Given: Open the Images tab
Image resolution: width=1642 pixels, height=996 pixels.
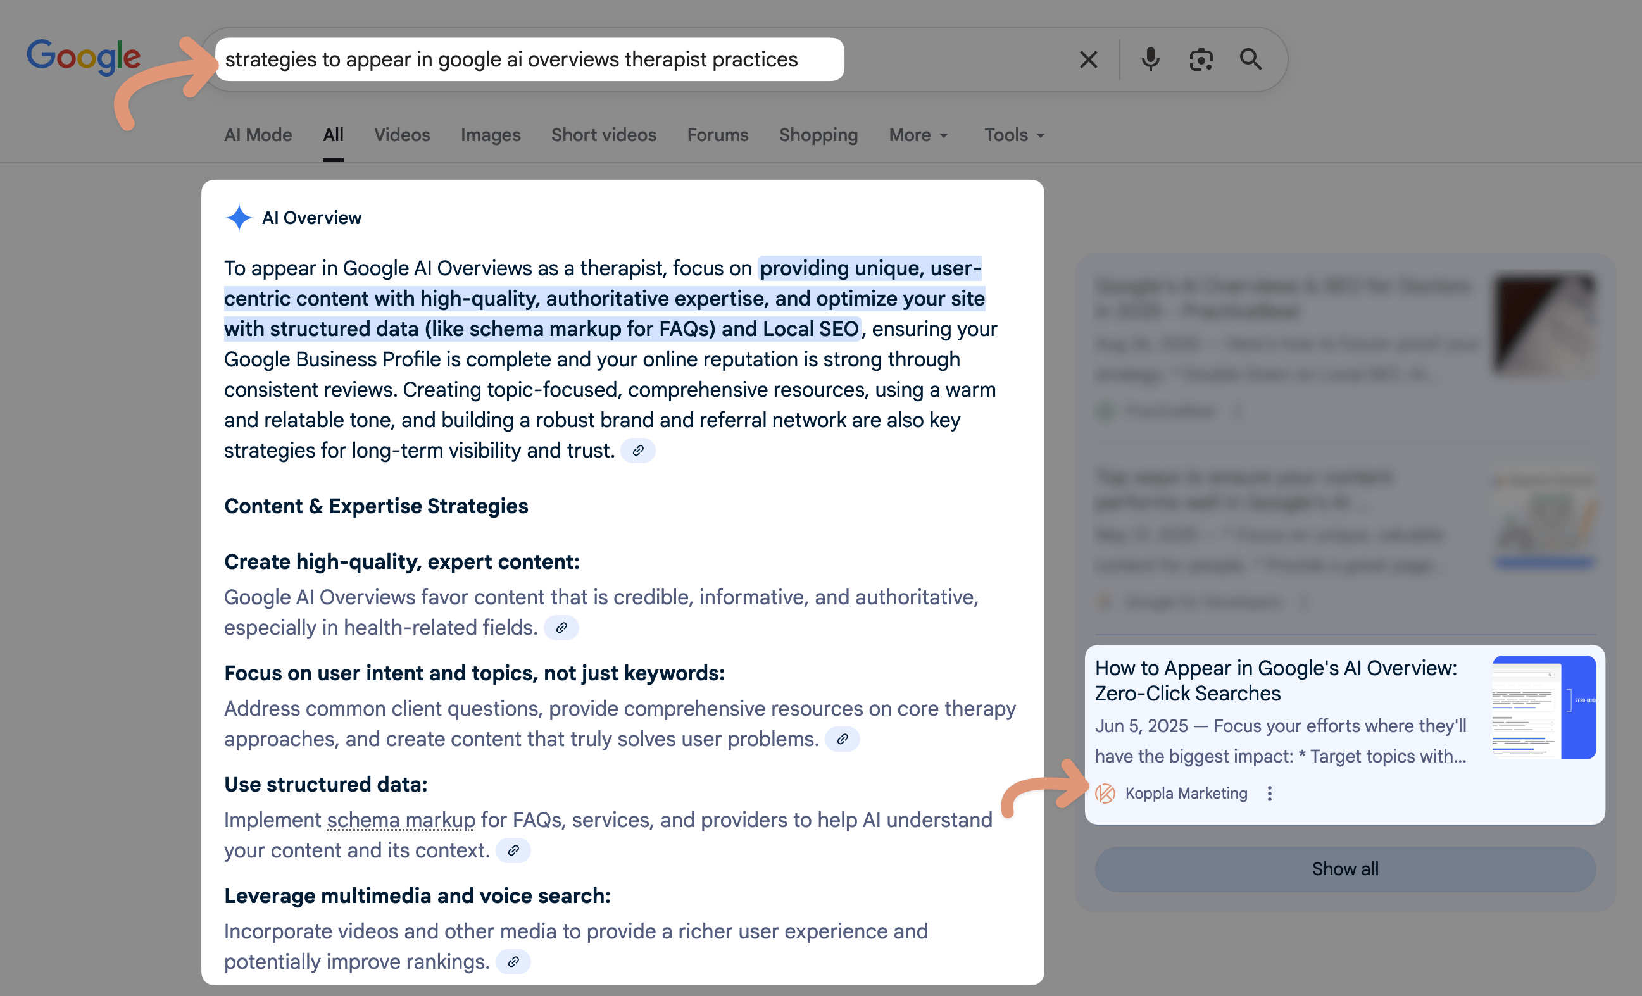Looking at the screenshot, I should (x=491, y=135).
